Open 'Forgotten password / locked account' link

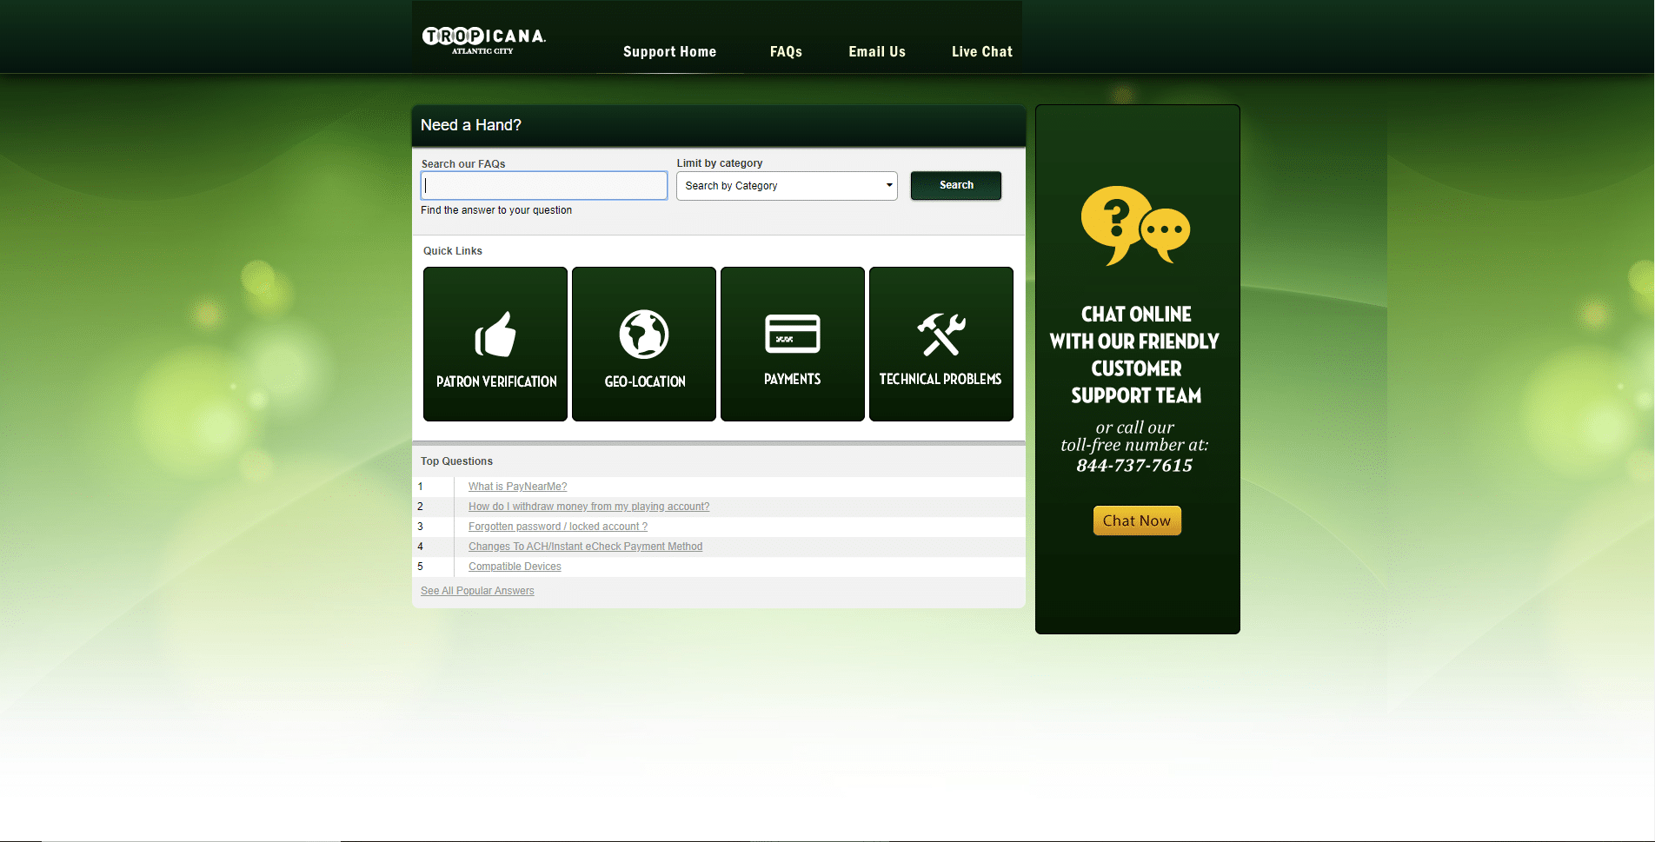point(558,527)
